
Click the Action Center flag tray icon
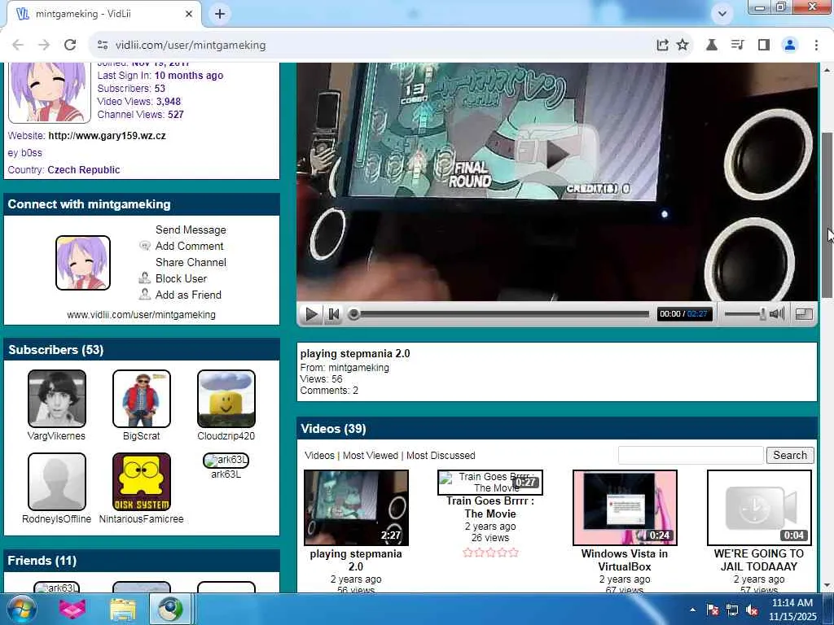pyautogui.click(x=713, y=610)
